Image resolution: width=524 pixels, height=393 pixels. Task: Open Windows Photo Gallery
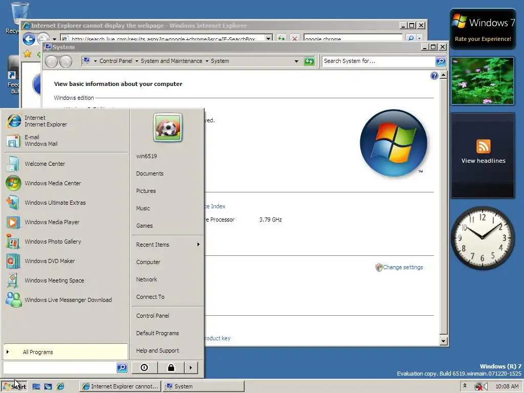(x=66, y=242)
